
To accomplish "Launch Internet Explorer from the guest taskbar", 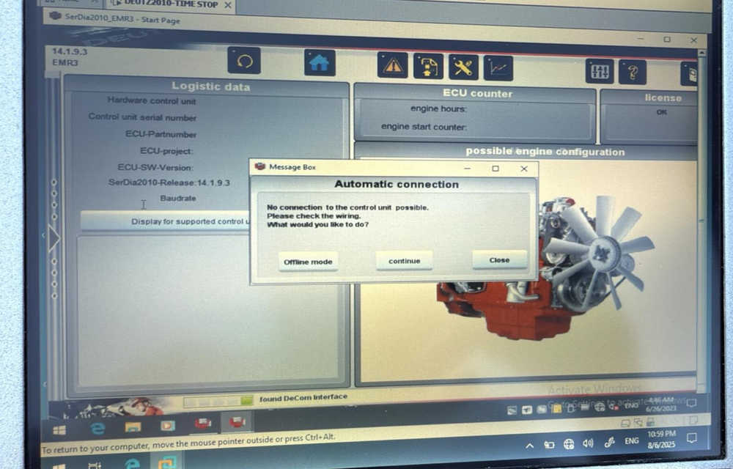I will [x=97, y=428].
